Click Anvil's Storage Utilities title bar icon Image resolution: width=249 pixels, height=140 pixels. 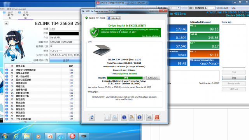[x=98, y=3]
